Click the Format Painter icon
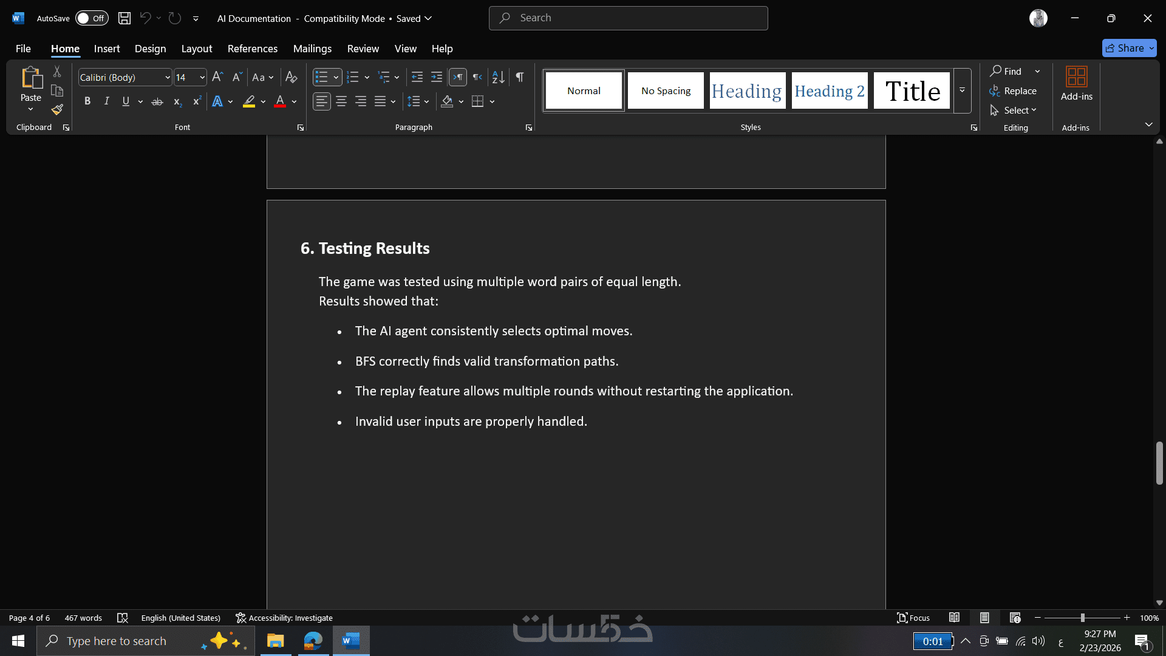The width and height of the screenshot is (1166, 656). [x=57, y=110]
